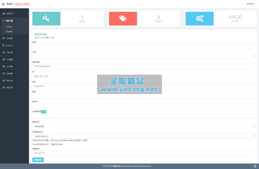259x169 pixels.
Task: Expand the list icon menu row arrow
Action: coord(25,52)
